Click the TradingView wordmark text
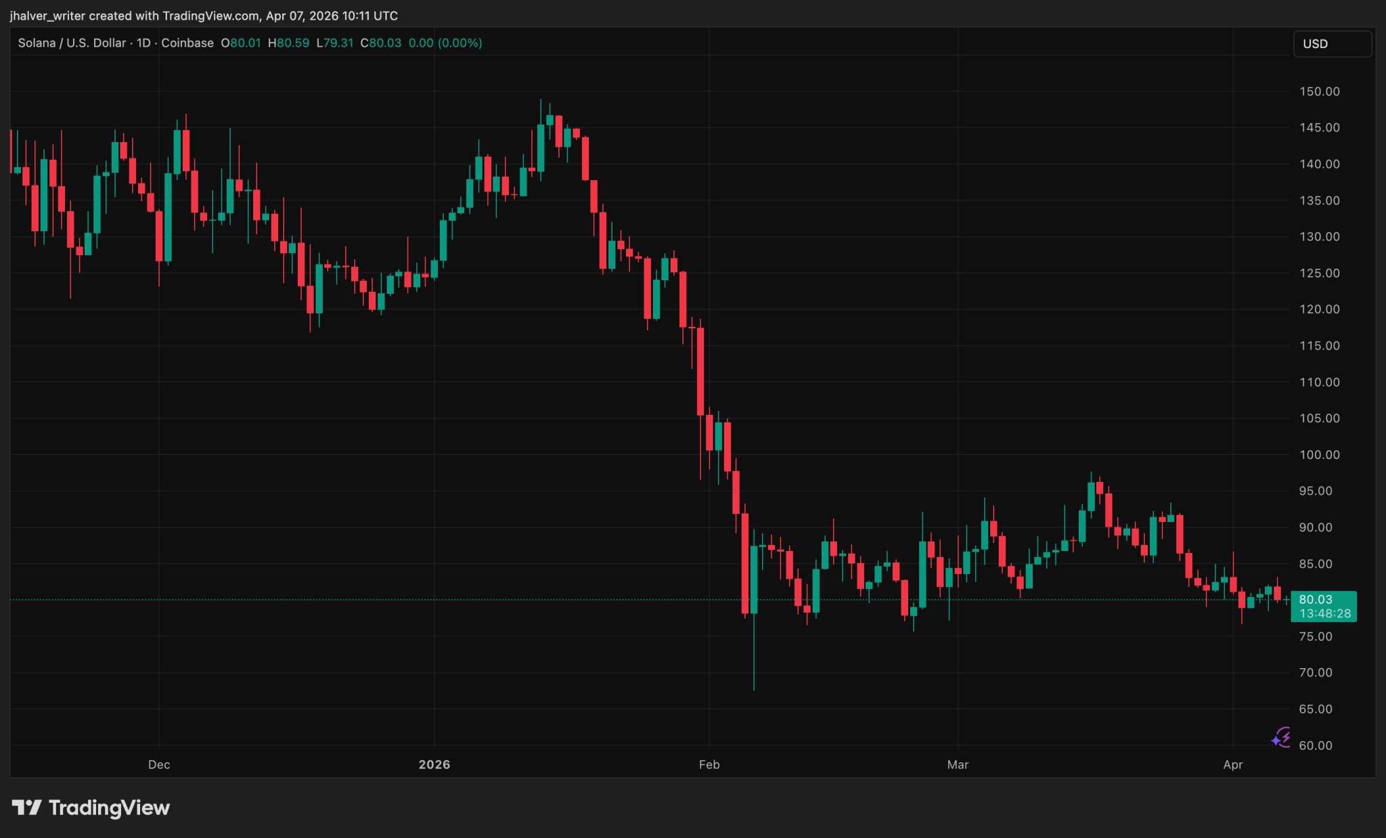This screenshot has width=1386, height=838. [109, 808]
